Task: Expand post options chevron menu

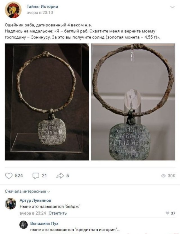Action: pos(172,7)
